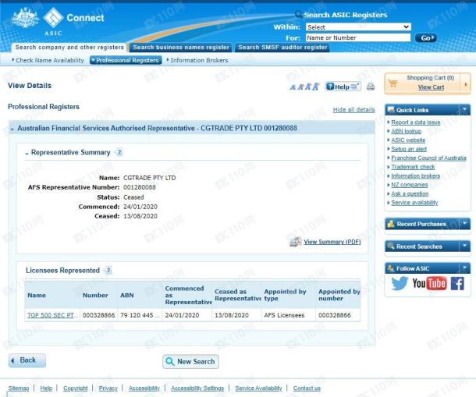Viewport: 476px width, 397px height.
Task: Click Commenced as Representative column header
Action: 187,295
